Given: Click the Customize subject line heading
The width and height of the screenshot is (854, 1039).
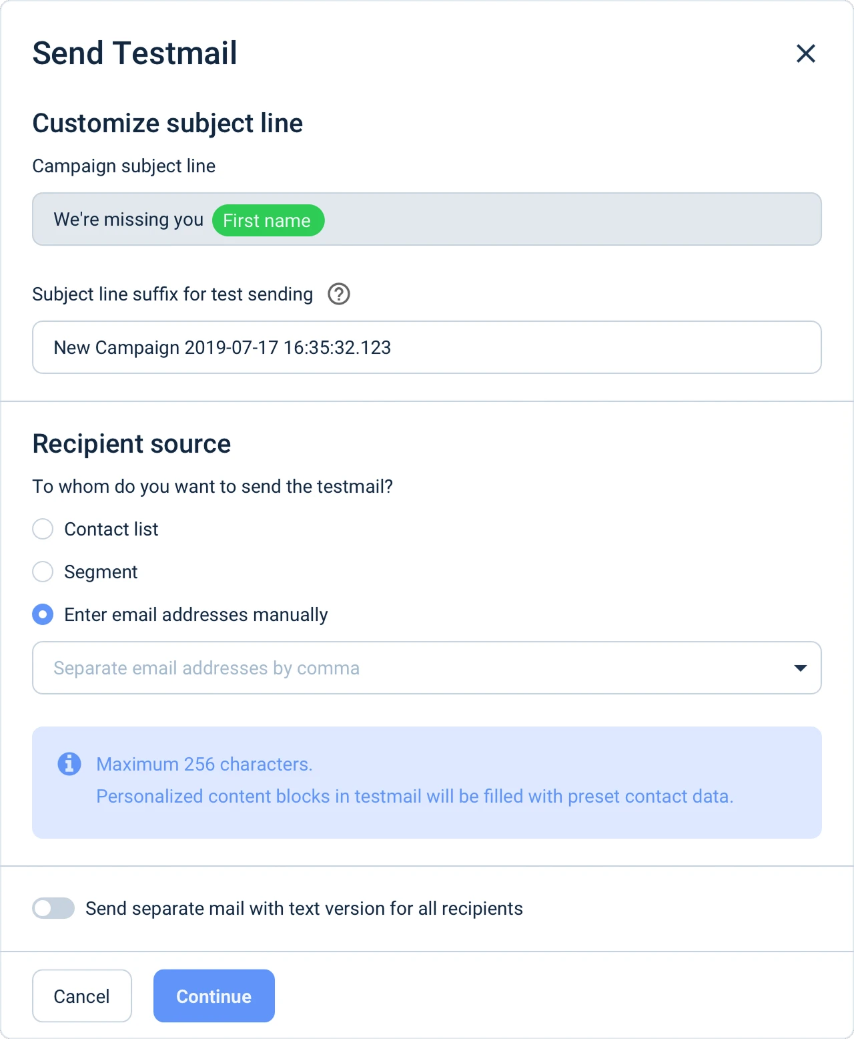Looking at the screenshot, I should point(167,124).
